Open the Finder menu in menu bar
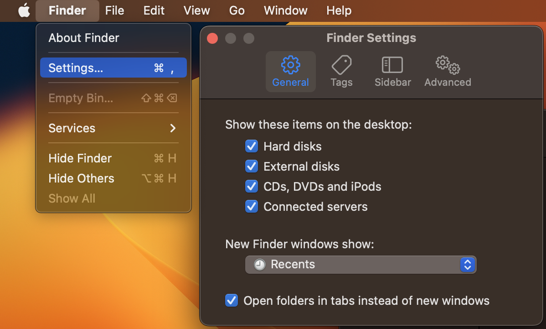The image size is (546, 329). [67, 10]
